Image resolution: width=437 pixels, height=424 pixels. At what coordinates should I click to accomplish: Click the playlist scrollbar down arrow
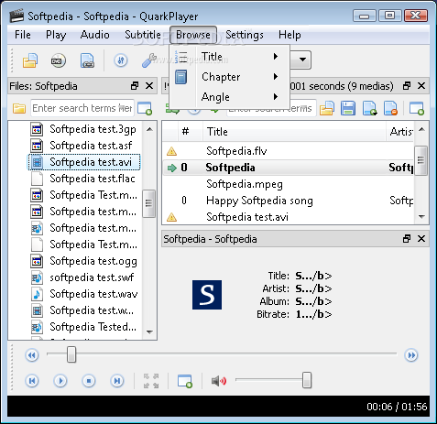tap(421, 217)
